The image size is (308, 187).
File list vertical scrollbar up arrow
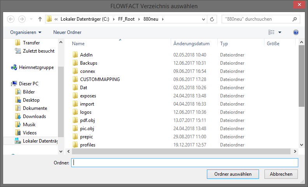pos(302,42)
